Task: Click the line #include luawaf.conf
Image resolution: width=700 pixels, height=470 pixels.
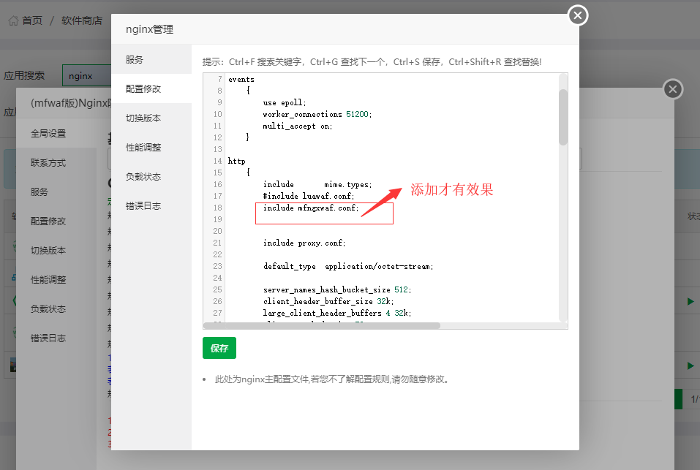Action: [309, 196]
